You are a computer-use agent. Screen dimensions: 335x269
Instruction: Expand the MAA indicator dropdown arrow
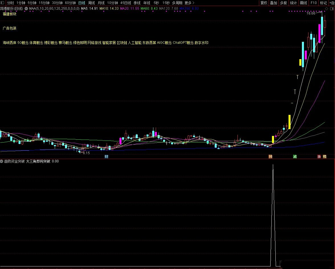(26, 9)
